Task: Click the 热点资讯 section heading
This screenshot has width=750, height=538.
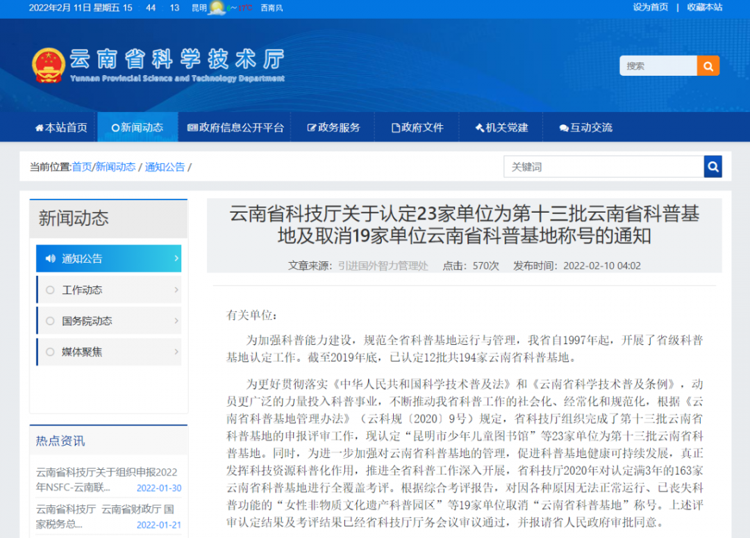Action: (x=60, y=441)
